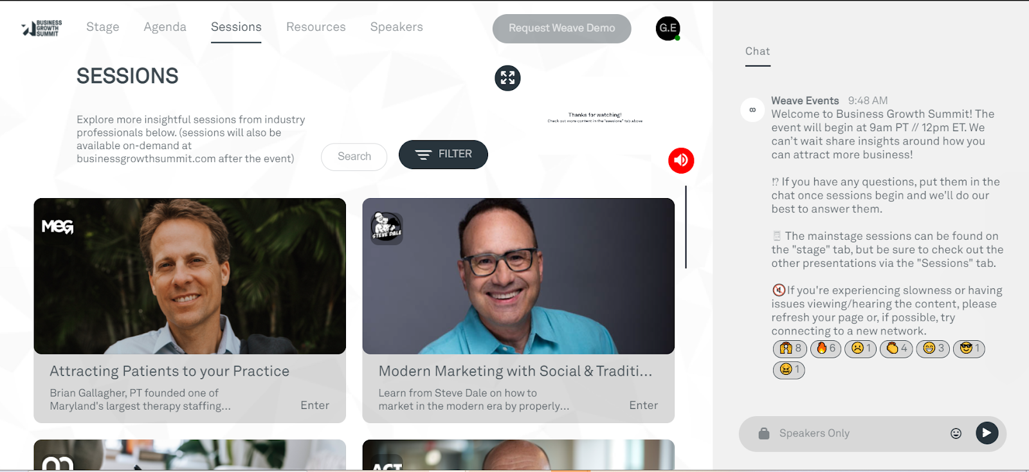The image size is (1029, 472).
Task: Click the sessions Search field
Action: pos(354,156)
